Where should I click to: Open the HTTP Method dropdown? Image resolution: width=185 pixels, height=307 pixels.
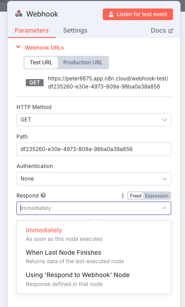[x=94, y=120]
